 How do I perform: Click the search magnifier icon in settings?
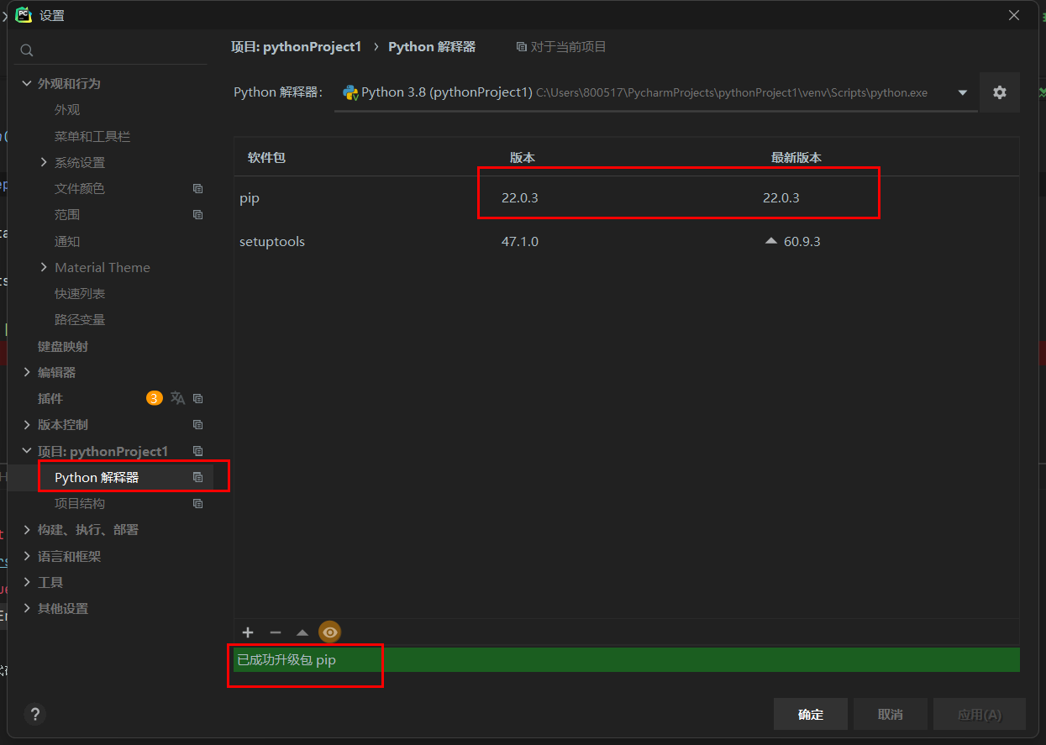[x=27, y=50]
